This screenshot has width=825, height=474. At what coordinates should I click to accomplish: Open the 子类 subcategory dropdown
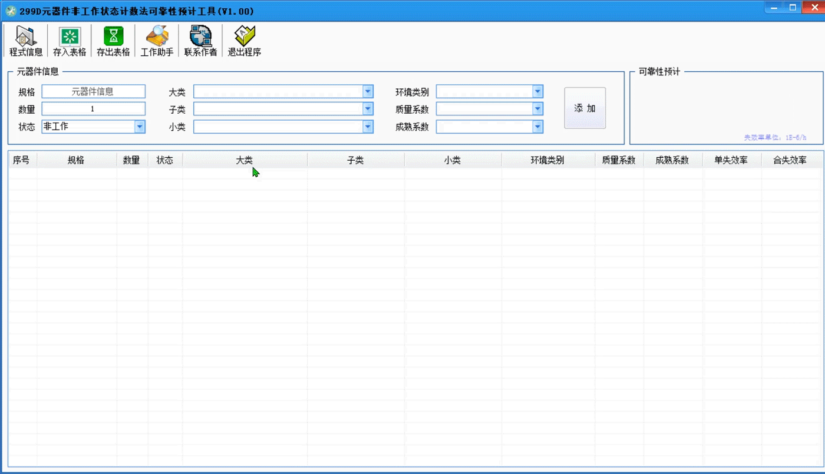pyautogui.click(x=368, y=109)
